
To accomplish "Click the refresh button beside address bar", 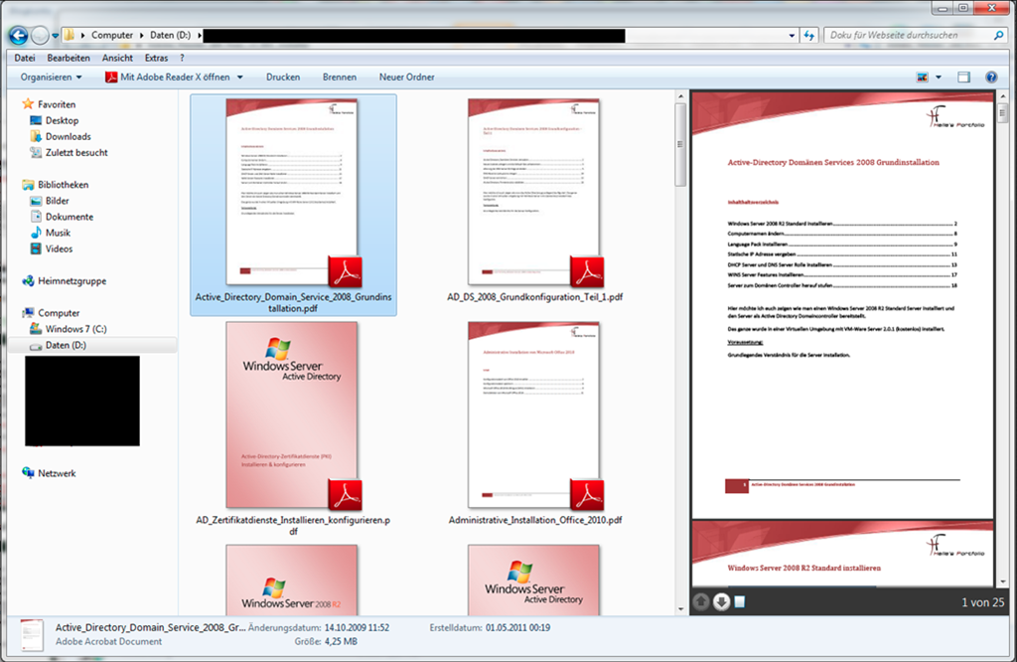I will 808,36.
